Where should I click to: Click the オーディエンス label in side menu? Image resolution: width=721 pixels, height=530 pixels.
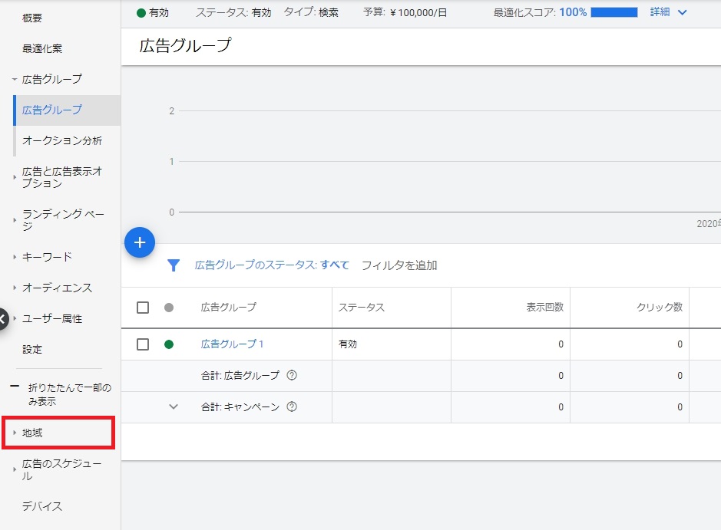click(x=57, y=288)
